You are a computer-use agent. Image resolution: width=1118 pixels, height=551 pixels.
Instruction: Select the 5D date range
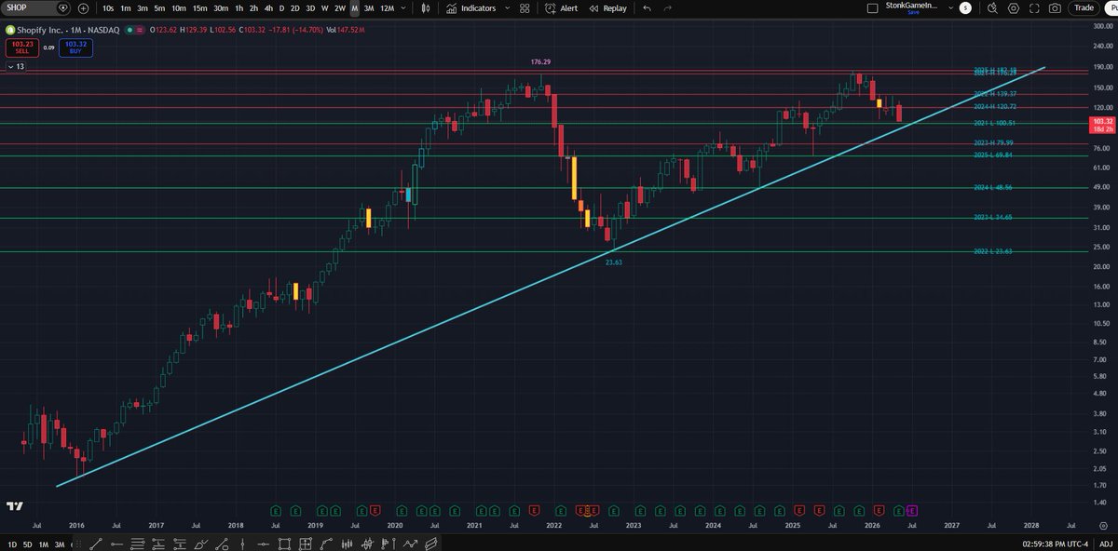pos(28,544)
